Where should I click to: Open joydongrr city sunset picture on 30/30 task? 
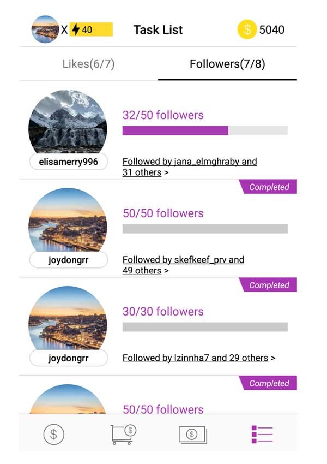click(x=68, y=318)
